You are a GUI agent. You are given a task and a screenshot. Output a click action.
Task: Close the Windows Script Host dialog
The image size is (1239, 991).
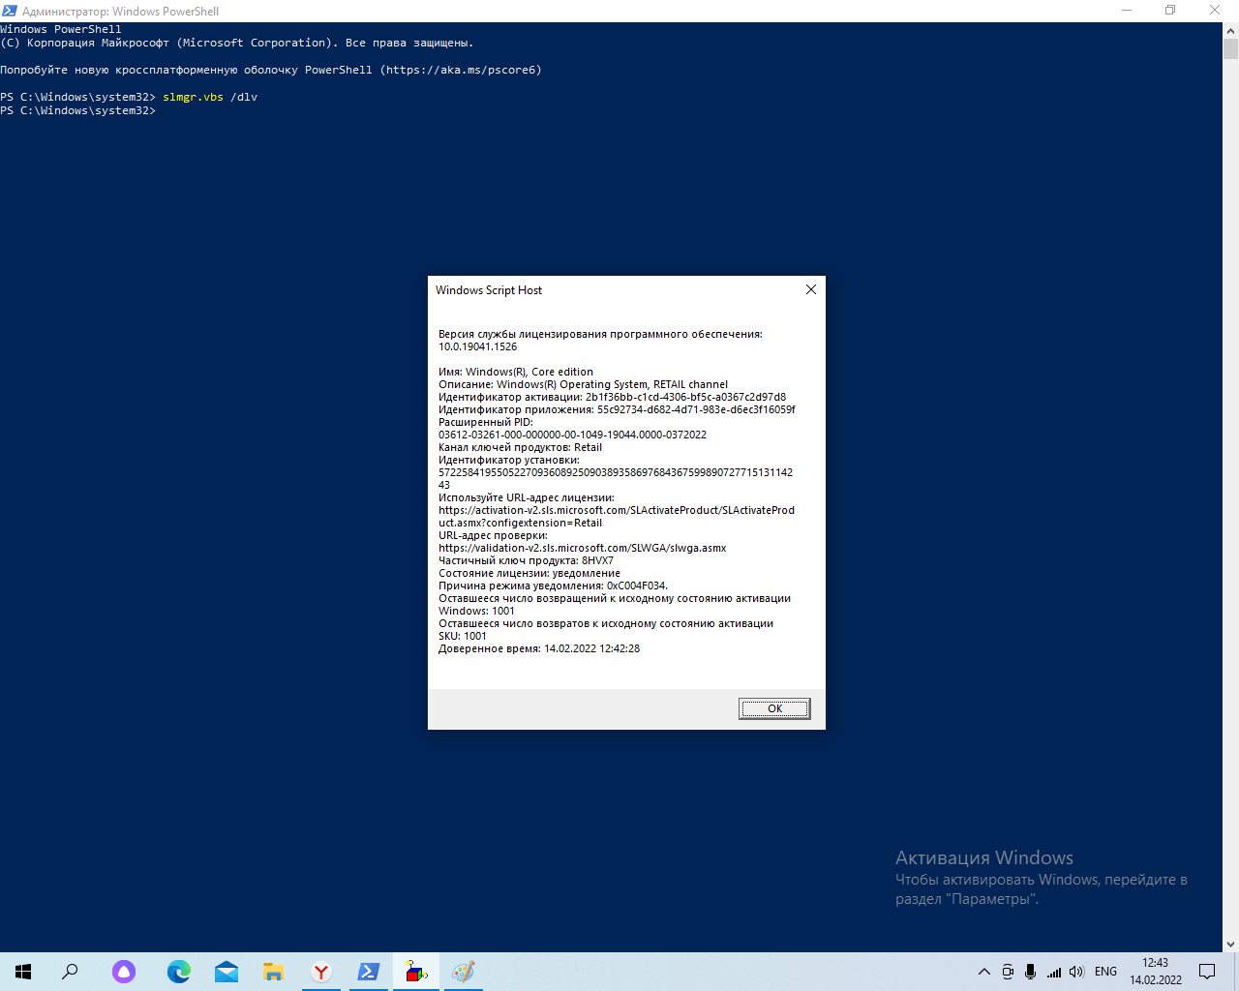pos(811,289)
